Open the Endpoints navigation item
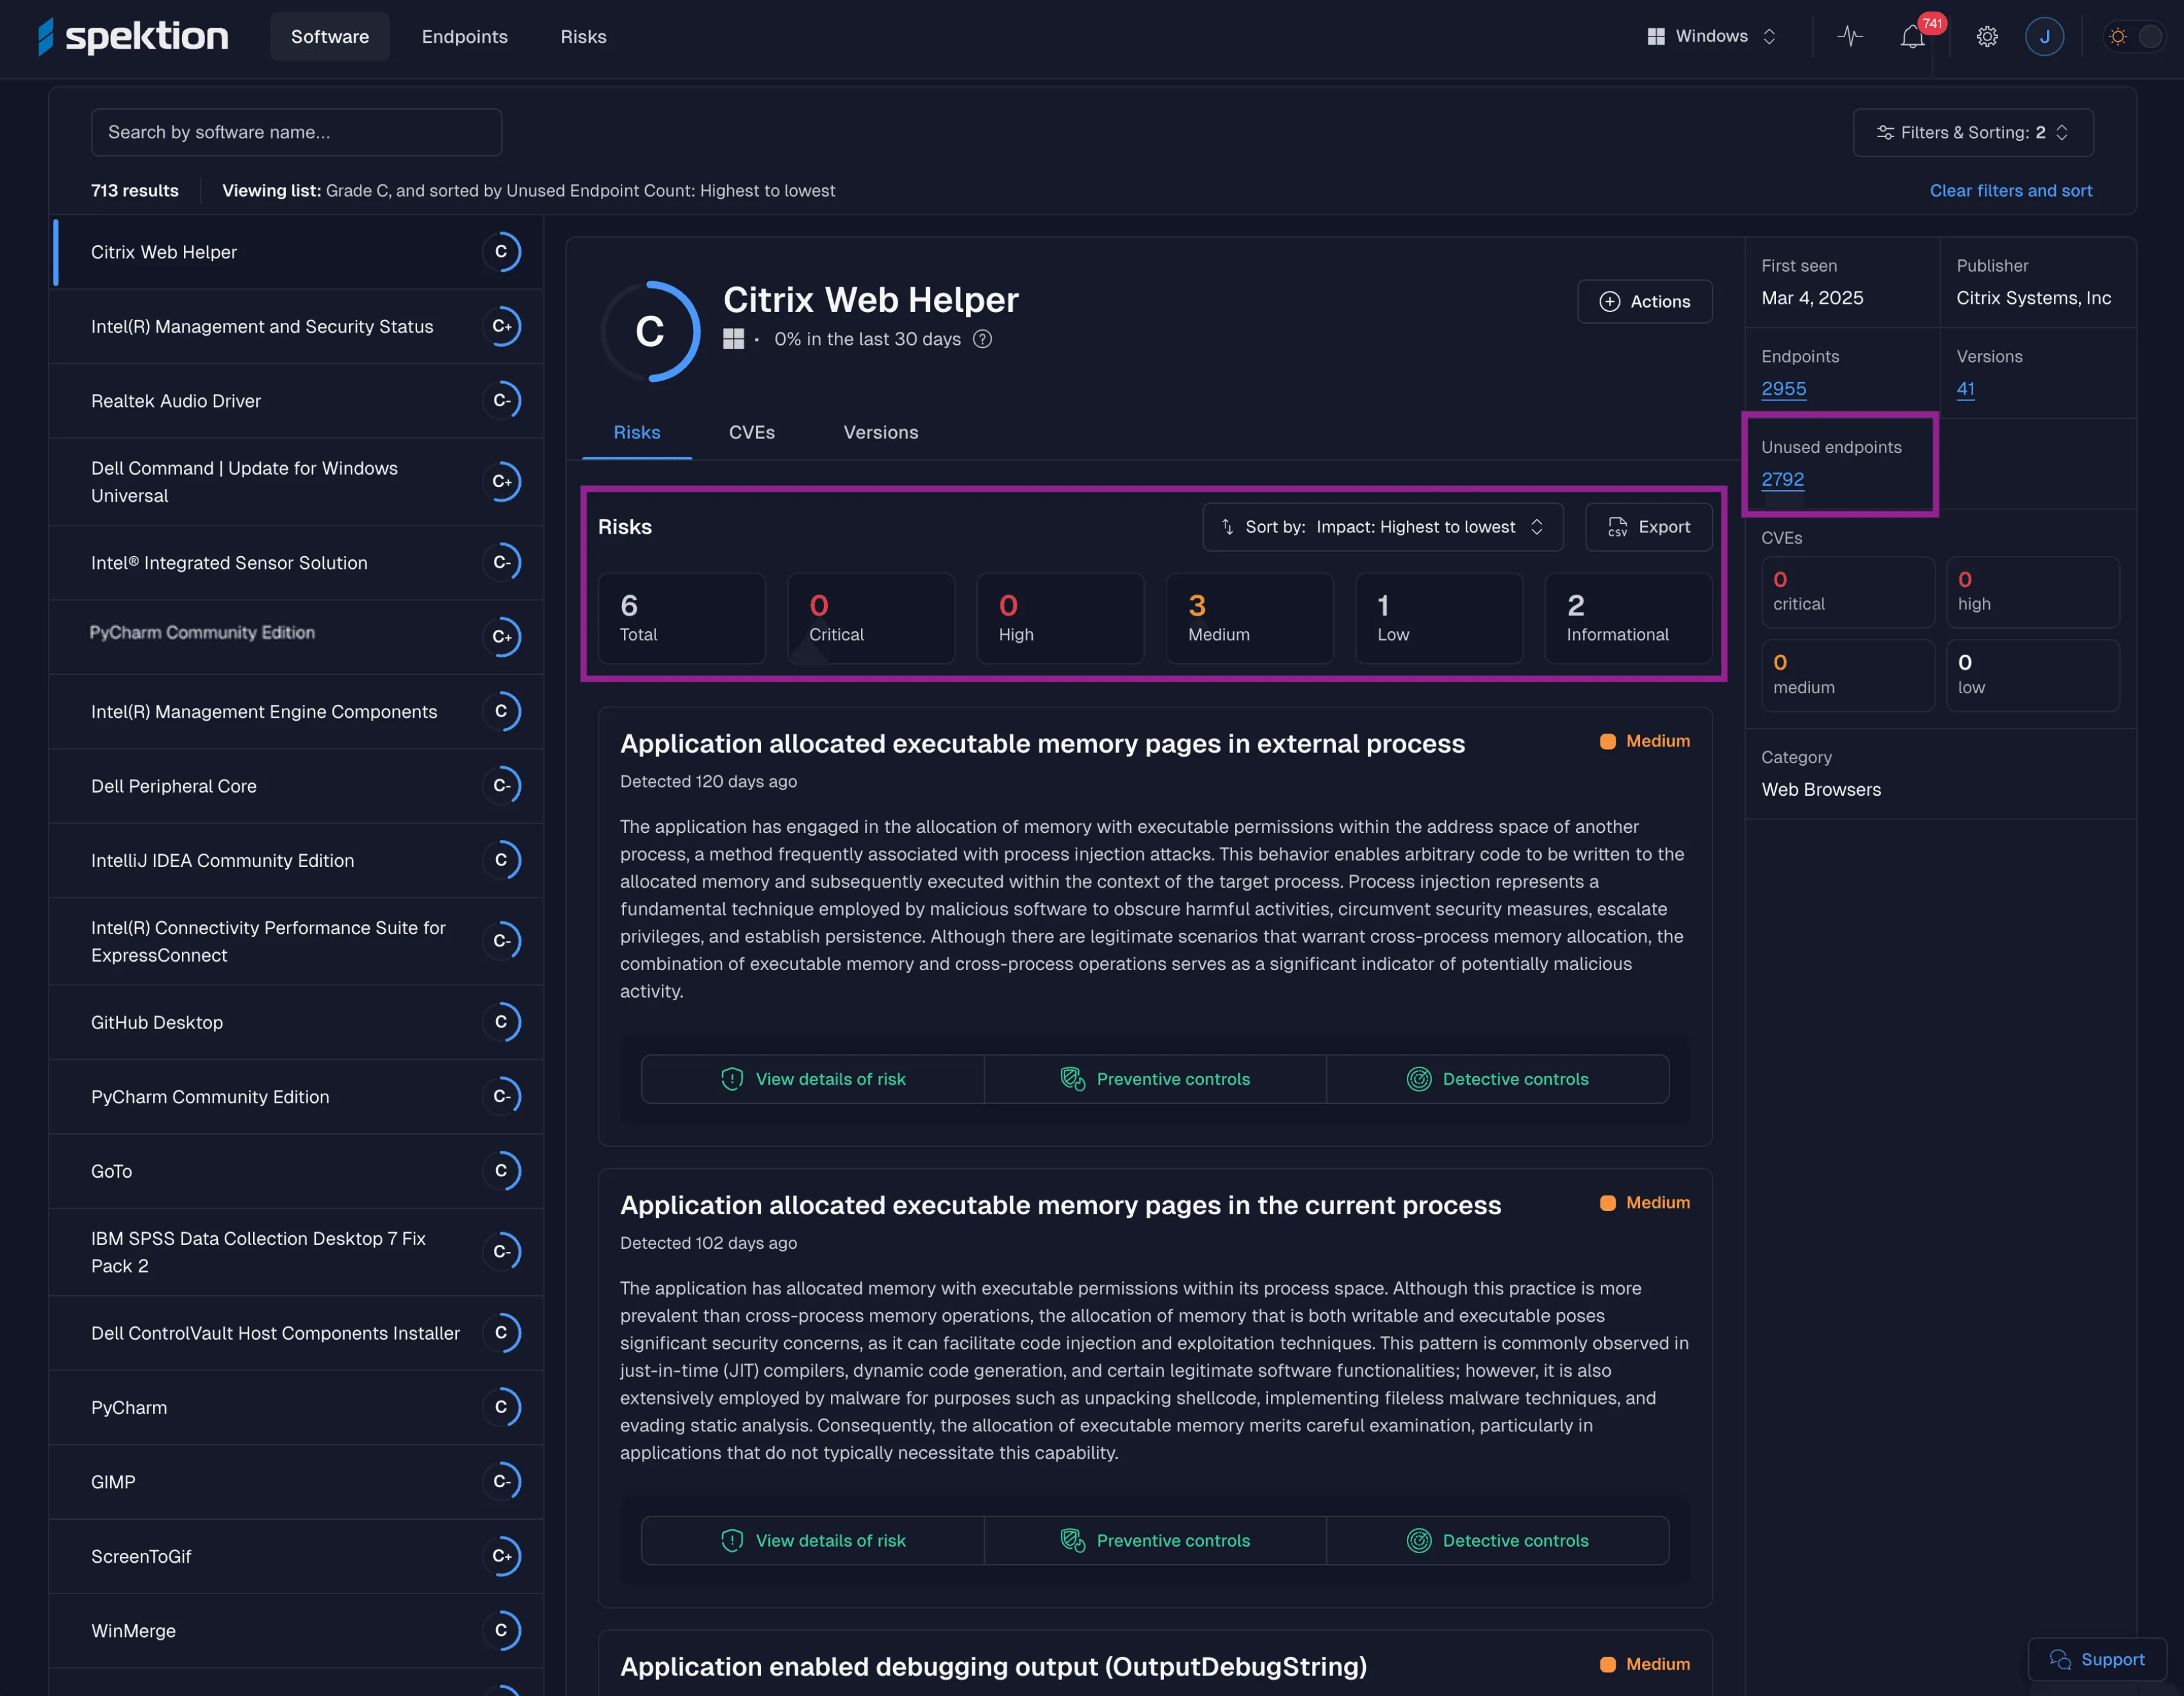 click(x=464, y=36)
